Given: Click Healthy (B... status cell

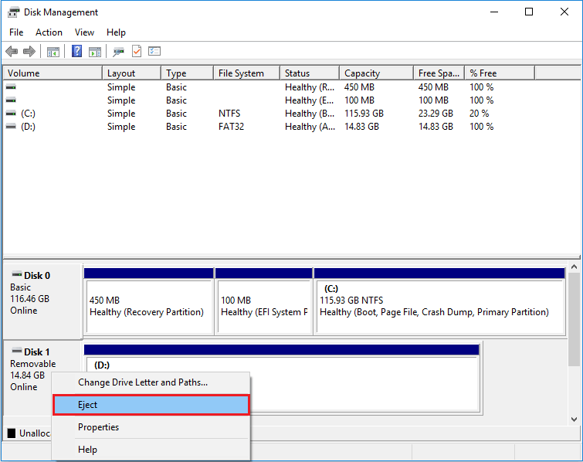Looking at the screenshot, I should [x=310, y=114].
